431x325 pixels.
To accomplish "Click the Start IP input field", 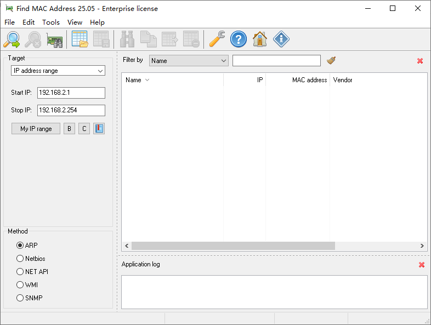I will 71,93.
